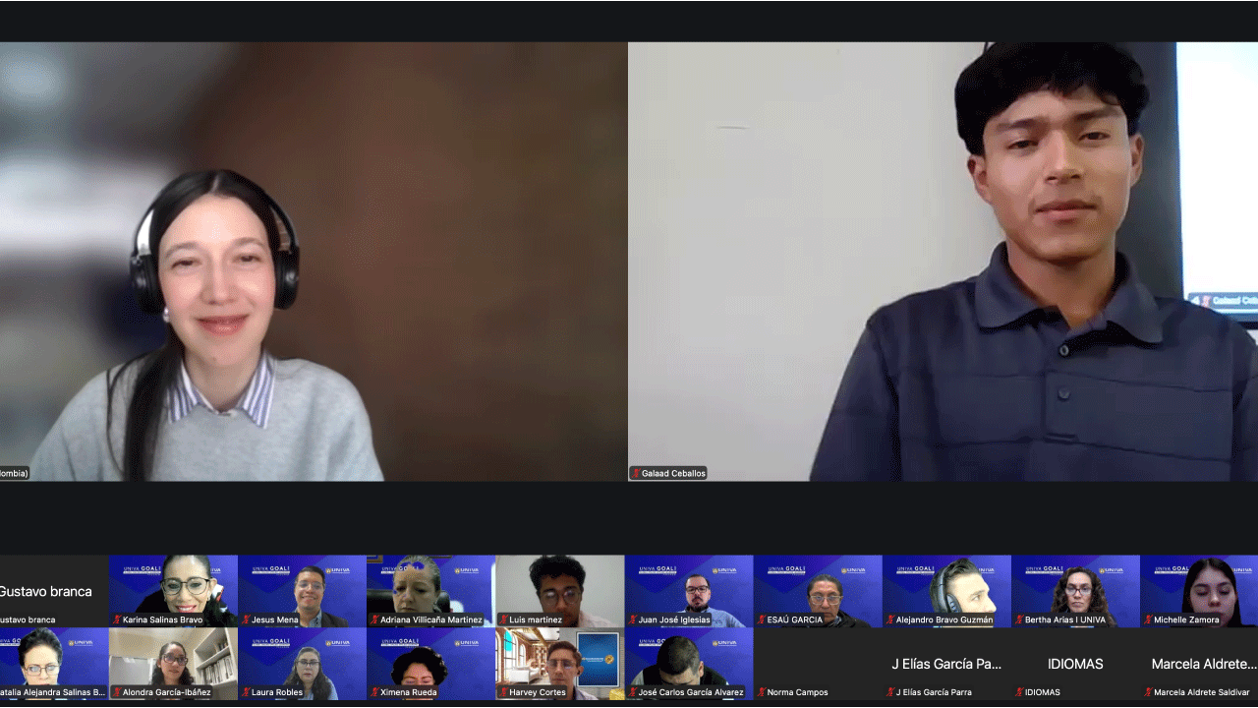The image size is (1258, 708).
Task: Select Laura Robles participant thumbnail
Action: (x=302, y=663)
